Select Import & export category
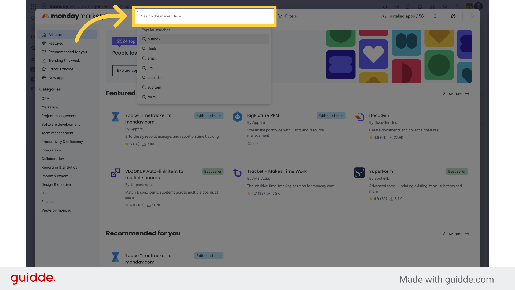The height and width of the screenshot is (290, 515). [55, 176]
